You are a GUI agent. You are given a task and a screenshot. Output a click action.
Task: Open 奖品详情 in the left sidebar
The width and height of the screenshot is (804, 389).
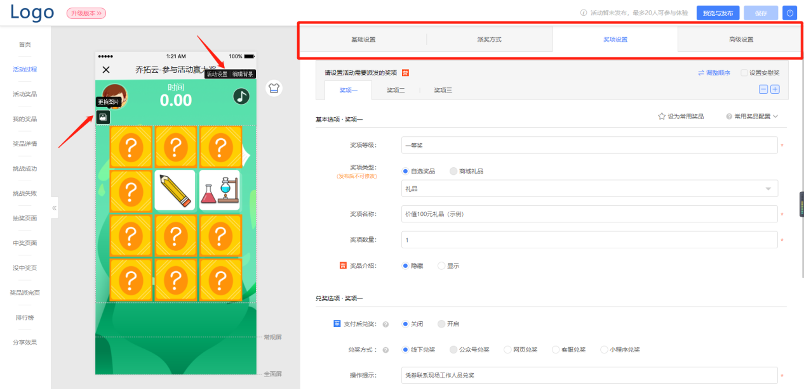25,143
